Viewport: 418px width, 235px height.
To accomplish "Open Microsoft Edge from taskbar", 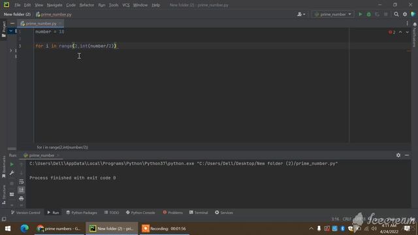I will click(25, 228).
